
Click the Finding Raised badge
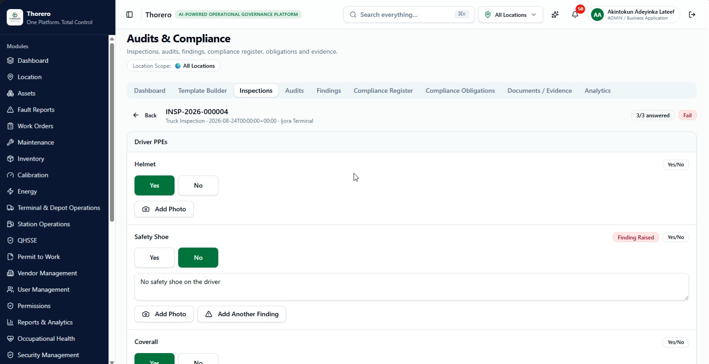[x=636, y=238]
